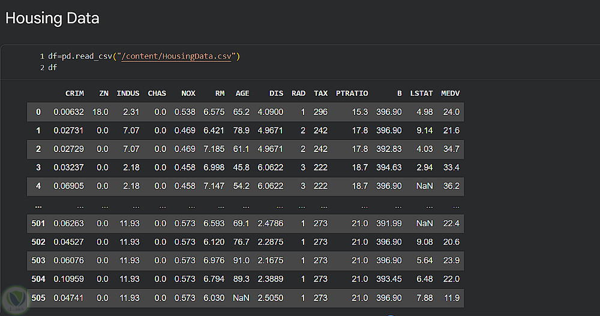The image size is (600, 316).
Task: Select row index 505 in the dataframe
Action: point(38,298)
